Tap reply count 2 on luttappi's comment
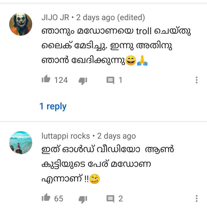This screenshot has width=207, height=214. pos(121,198)
